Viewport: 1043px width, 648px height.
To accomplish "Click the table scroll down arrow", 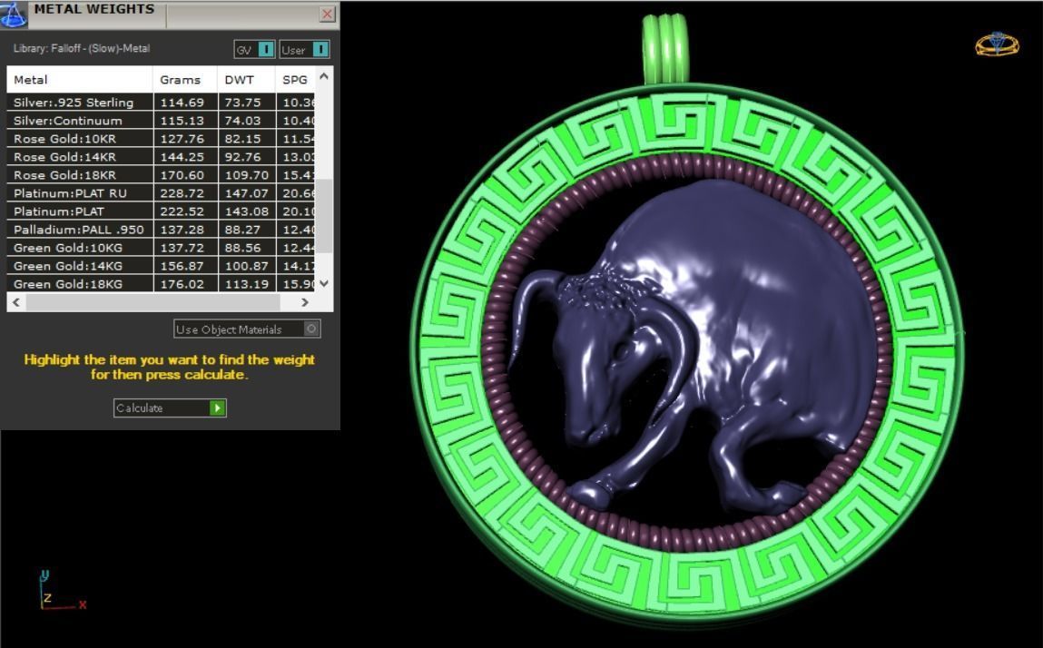I will 324,283.
